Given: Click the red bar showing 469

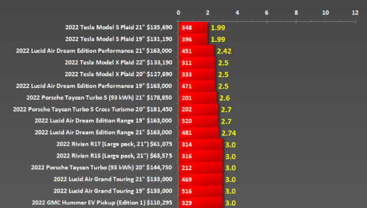Looking at the screenshot, I should (201, 180).
